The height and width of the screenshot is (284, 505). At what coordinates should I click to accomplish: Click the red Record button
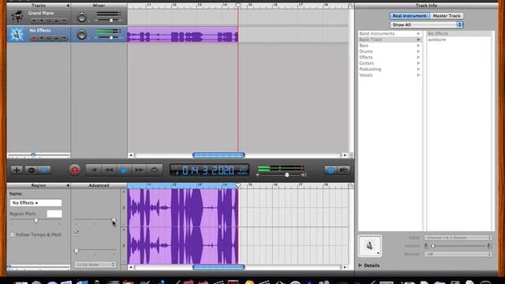click(x=75, y=170)
